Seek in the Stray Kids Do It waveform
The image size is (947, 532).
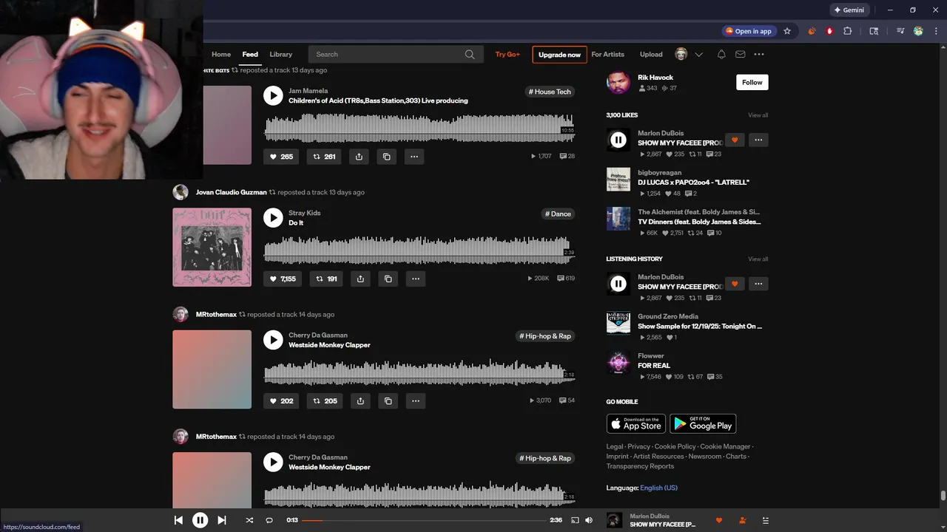click(x=419, y=250)
